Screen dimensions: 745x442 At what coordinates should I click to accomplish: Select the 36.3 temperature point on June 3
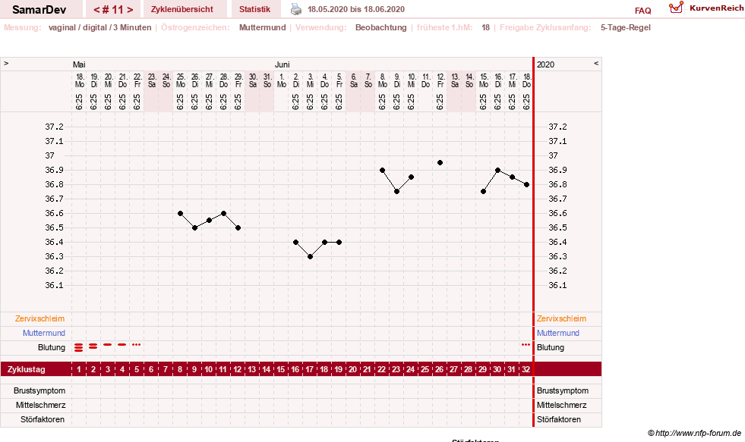pos(311,256)
